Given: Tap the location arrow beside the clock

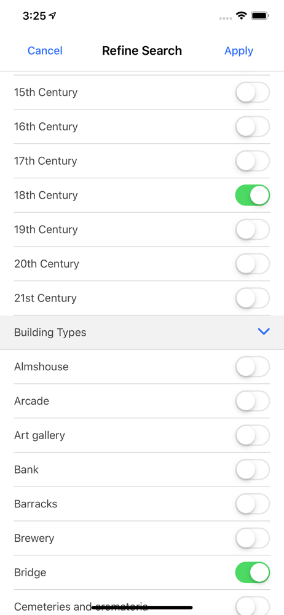Looking at the screenshot, I should pos(52,16).
